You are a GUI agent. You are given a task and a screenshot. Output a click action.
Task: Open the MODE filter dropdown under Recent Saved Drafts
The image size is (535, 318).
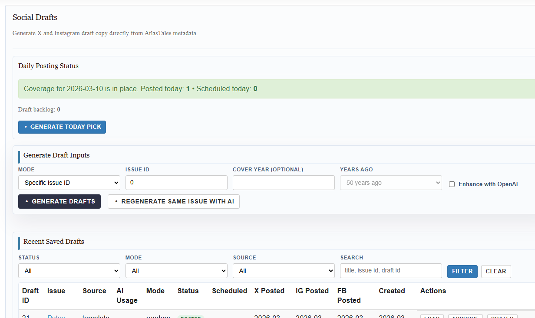tap(176, 270)
